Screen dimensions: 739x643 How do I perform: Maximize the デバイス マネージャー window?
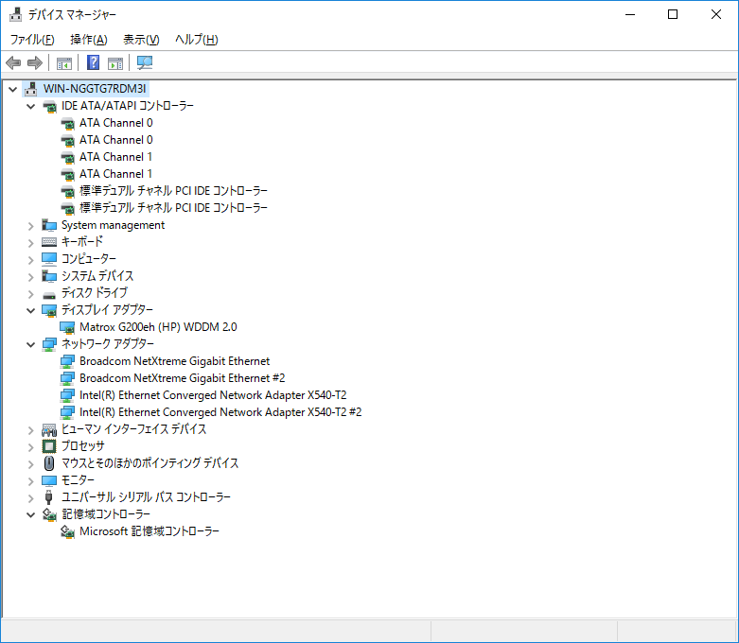tap(673, 14)
